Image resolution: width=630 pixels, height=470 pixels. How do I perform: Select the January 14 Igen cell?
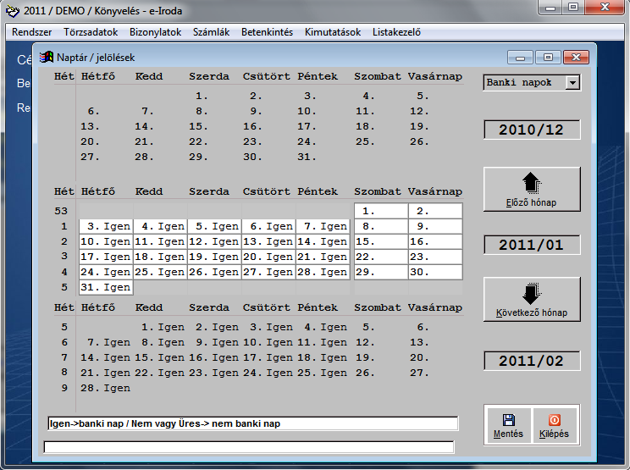pos(323,242)
